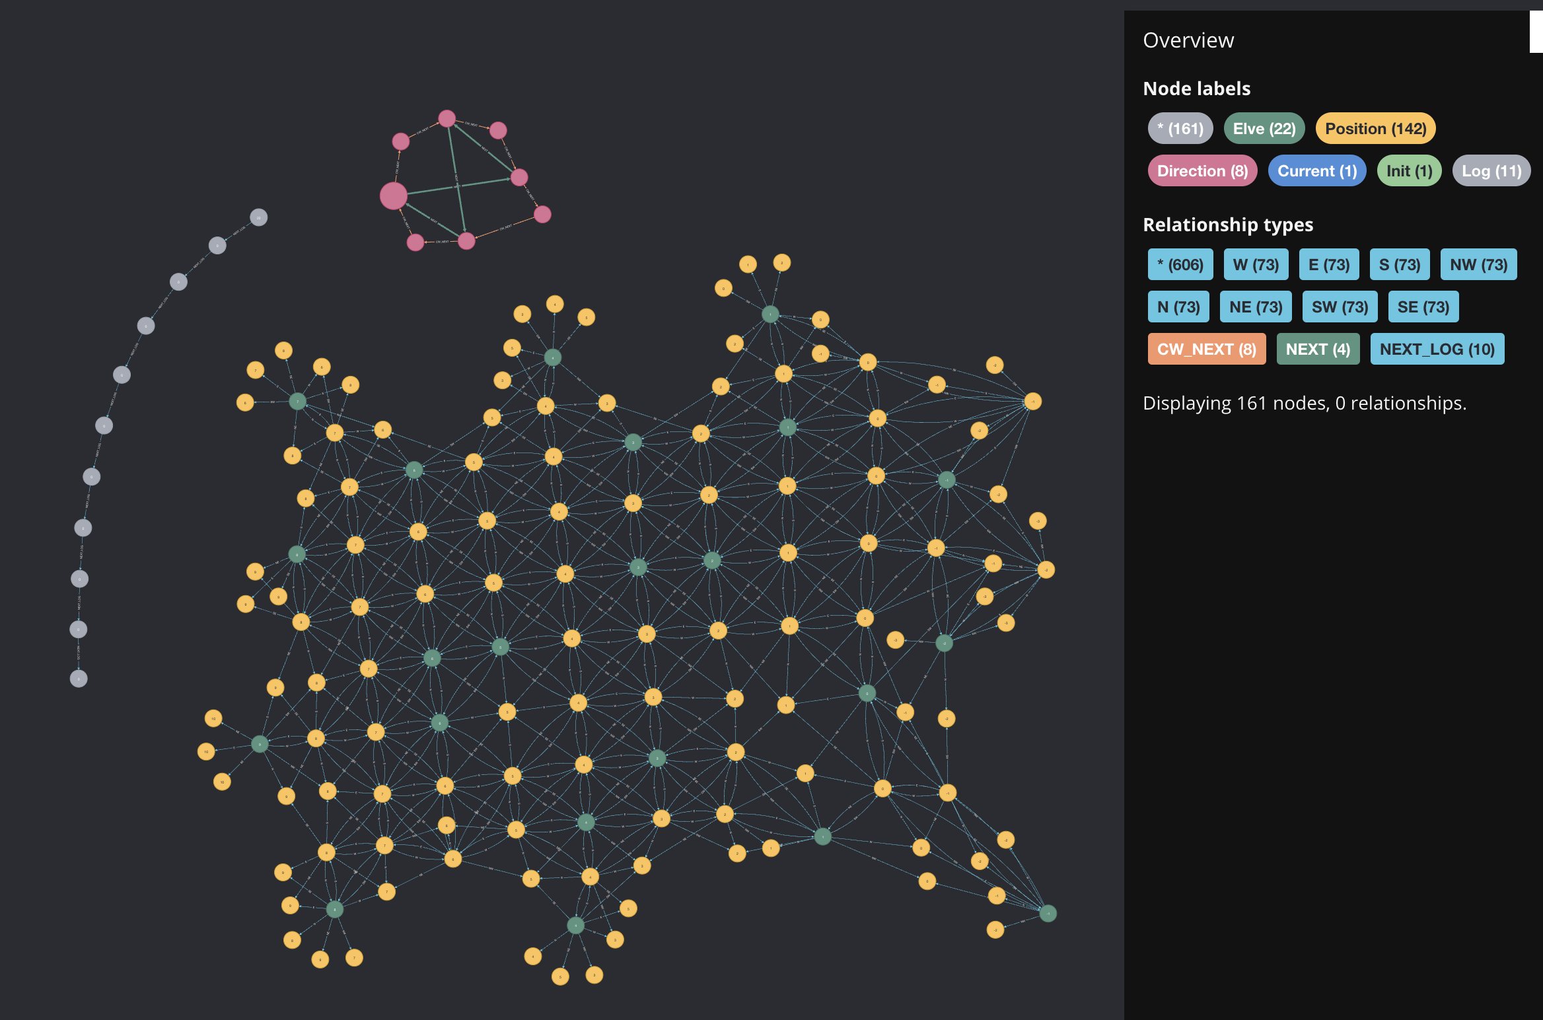
Task: Toggle the * (161) all-nodes label pill
Action: [1180, 128]
